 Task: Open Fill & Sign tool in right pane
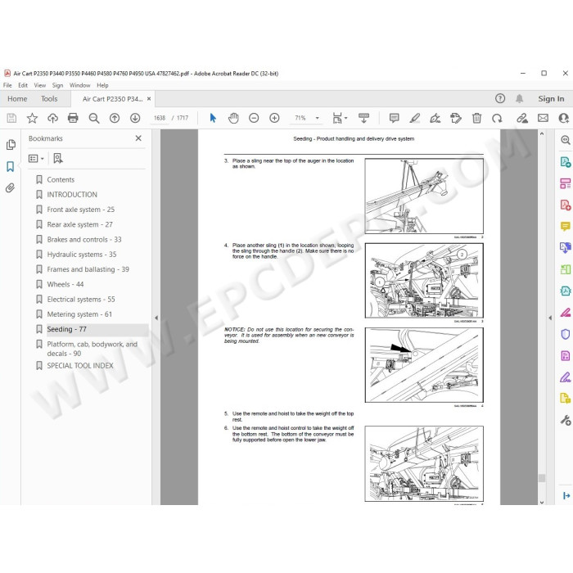coord(566,377)
